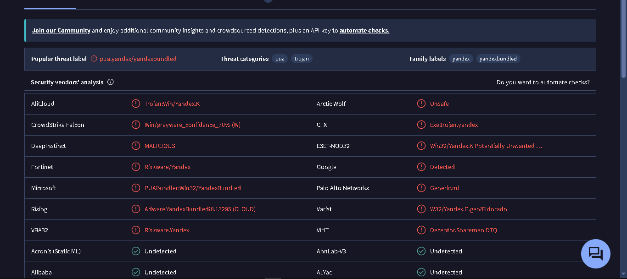Click the CrowdStrike Falcon vendor name
This screenshot has height=279, width=627.
pyautogui.click(x=58, y=125)
